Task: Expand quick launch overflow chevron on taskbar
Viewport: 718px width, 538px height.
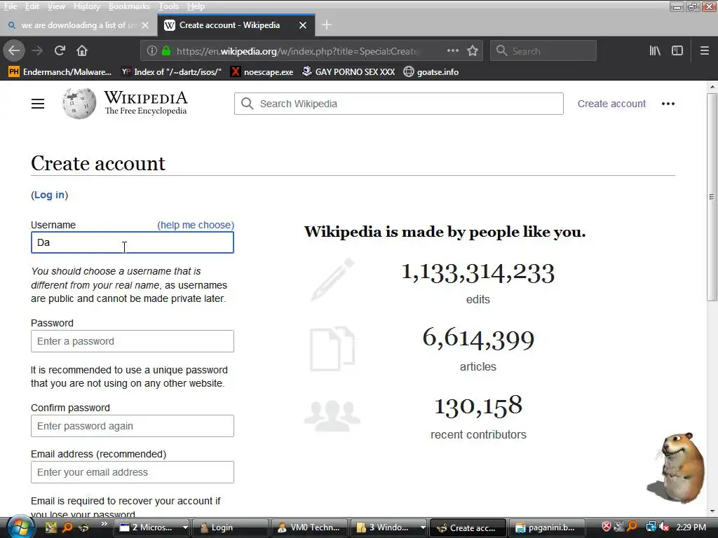Action: point(104,524)
